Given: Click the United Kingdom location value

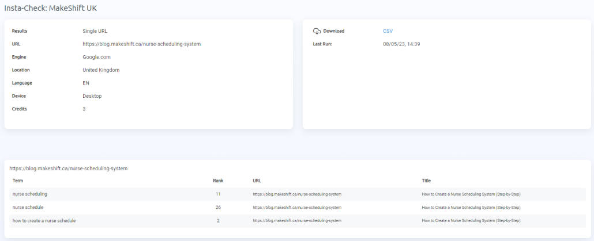Looking at the screenshot, I should coord(101,70).
